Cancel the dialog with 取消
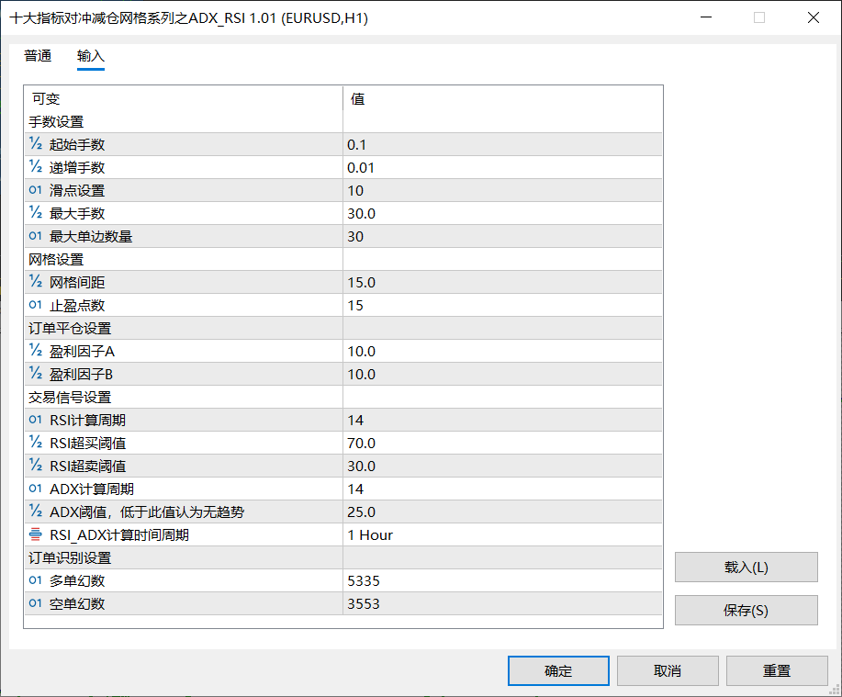The height and width of the screenshot is (697, 842). pyautogui.click(x=668, y=670)
